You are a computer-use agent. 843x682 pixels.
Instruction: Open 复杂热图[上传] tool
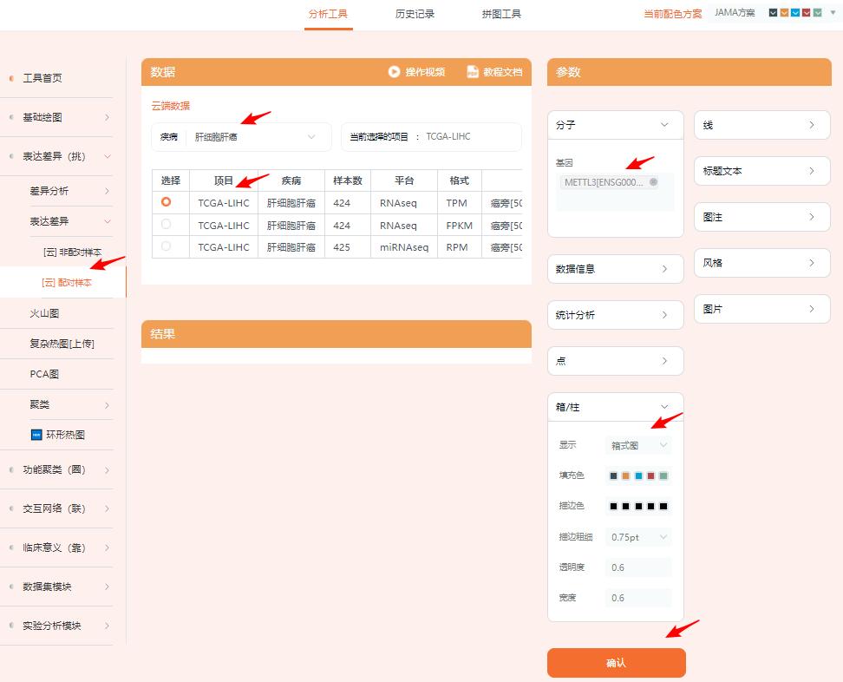click(62, 343)
